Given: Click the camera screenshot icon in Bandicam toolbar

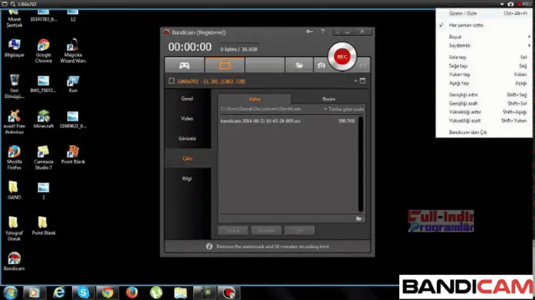Looking at the screenshot, I should (x=321, y=65).
